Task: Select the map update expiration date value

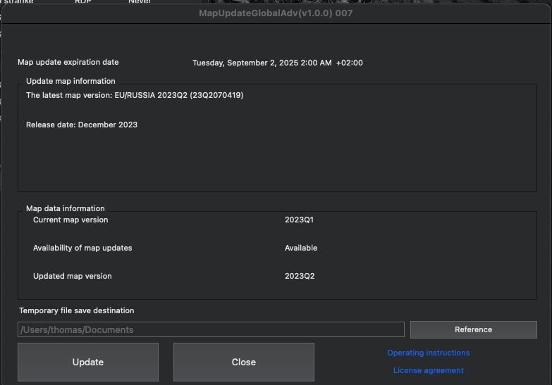Action: [277, 63]
